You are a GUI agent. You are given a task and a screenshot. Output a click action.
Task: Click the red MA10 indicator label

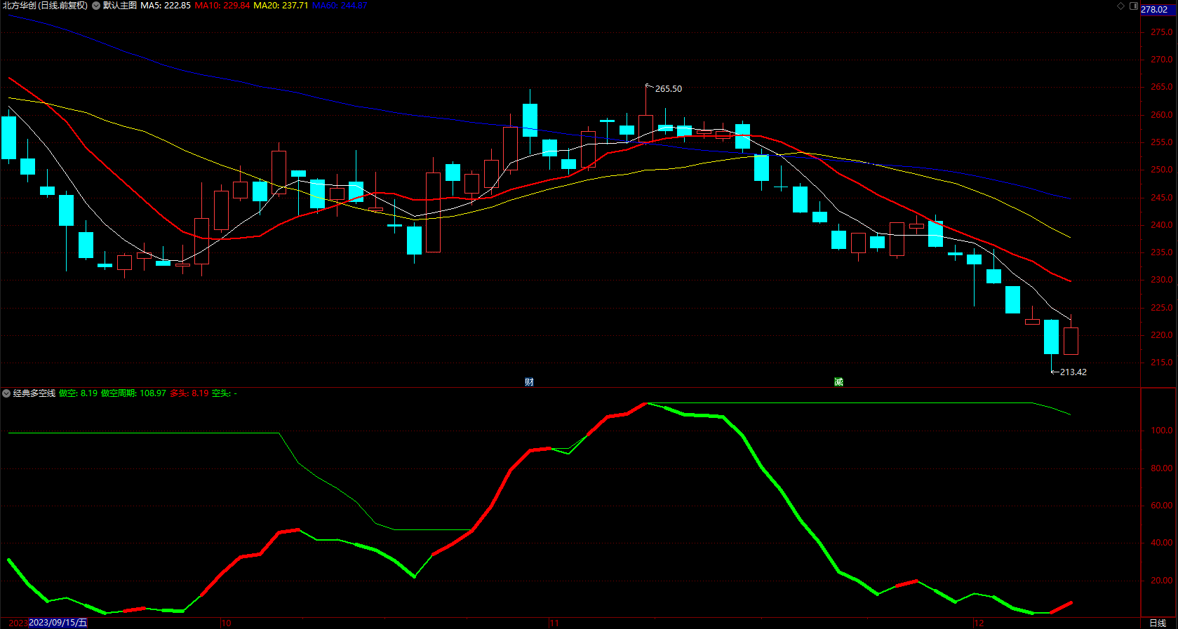[x=222, y=6]
